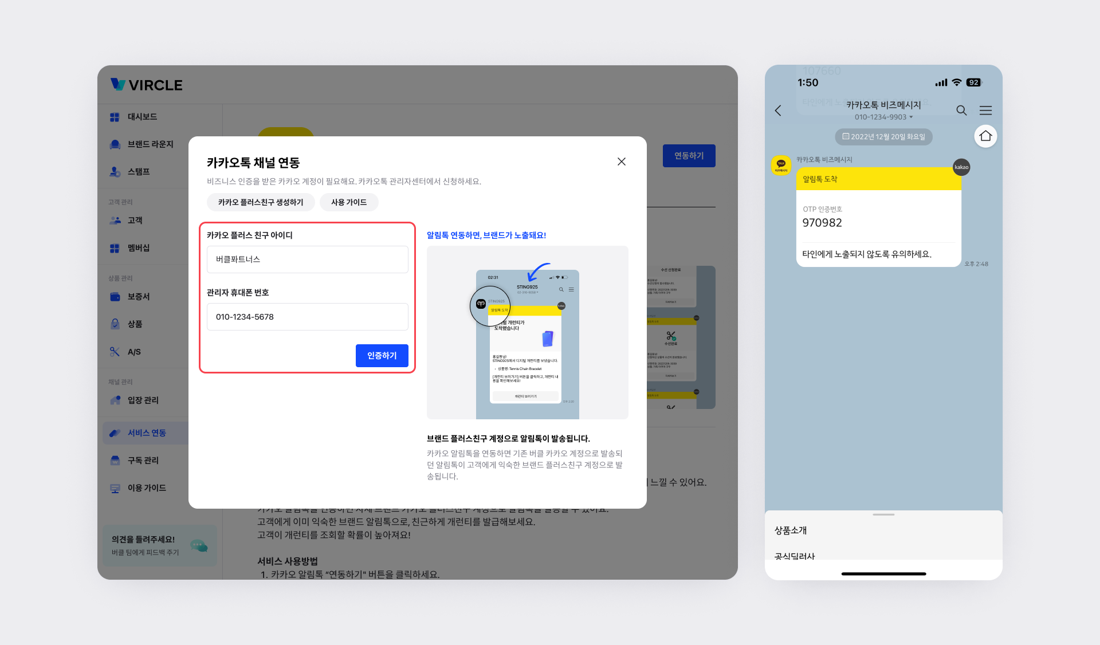Click the search icon in KakaoTalk header

click(961, 111)
